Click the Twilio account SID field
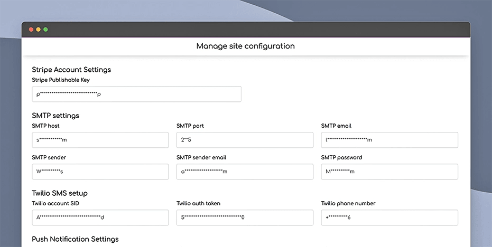Screen dimensions: 492x247 click(x=100, y=217)
